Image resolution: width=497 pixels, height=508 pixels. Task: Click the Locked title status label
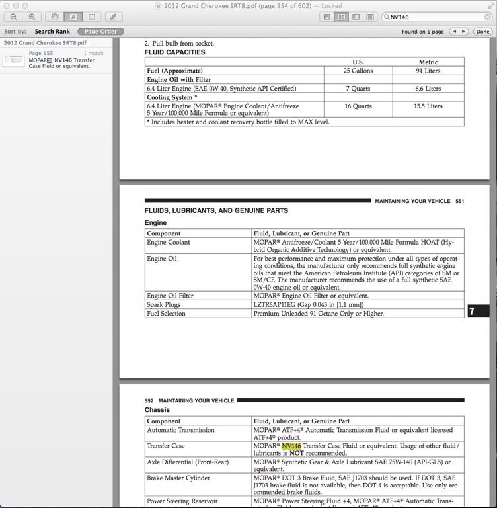pos(332,6)
